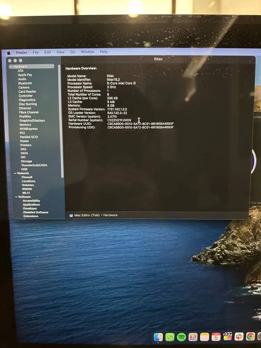Select Locations under Network
The height and width of the screenshot is (348, 261).
29,181
